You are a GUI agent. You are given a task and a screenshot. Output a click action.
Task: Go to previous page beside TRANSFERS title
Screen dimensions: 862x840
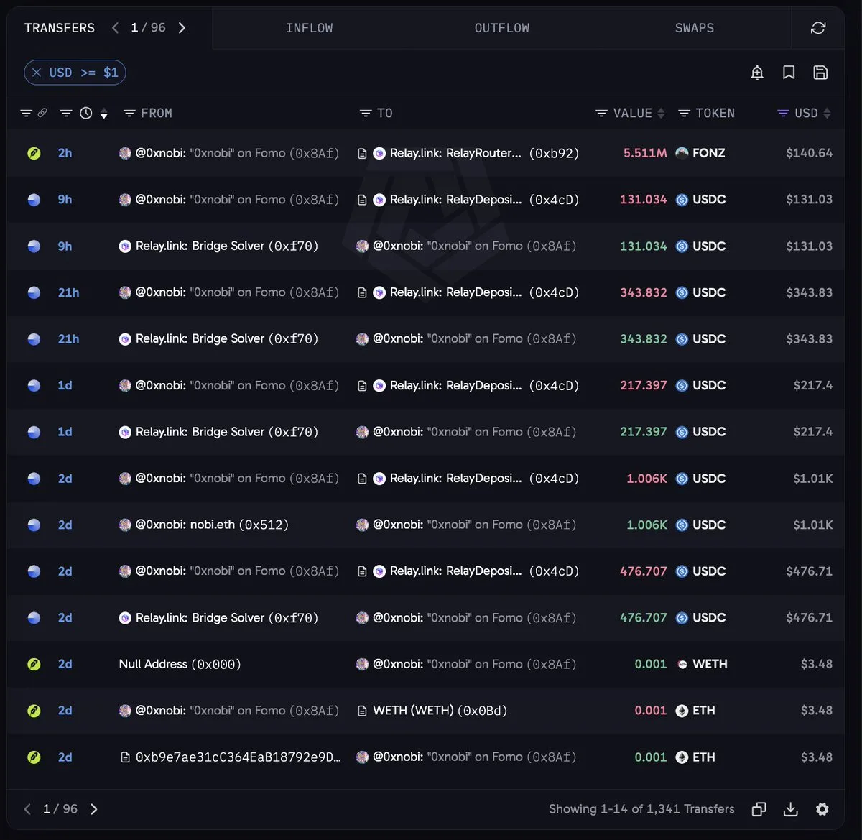[x=116, y=28]
